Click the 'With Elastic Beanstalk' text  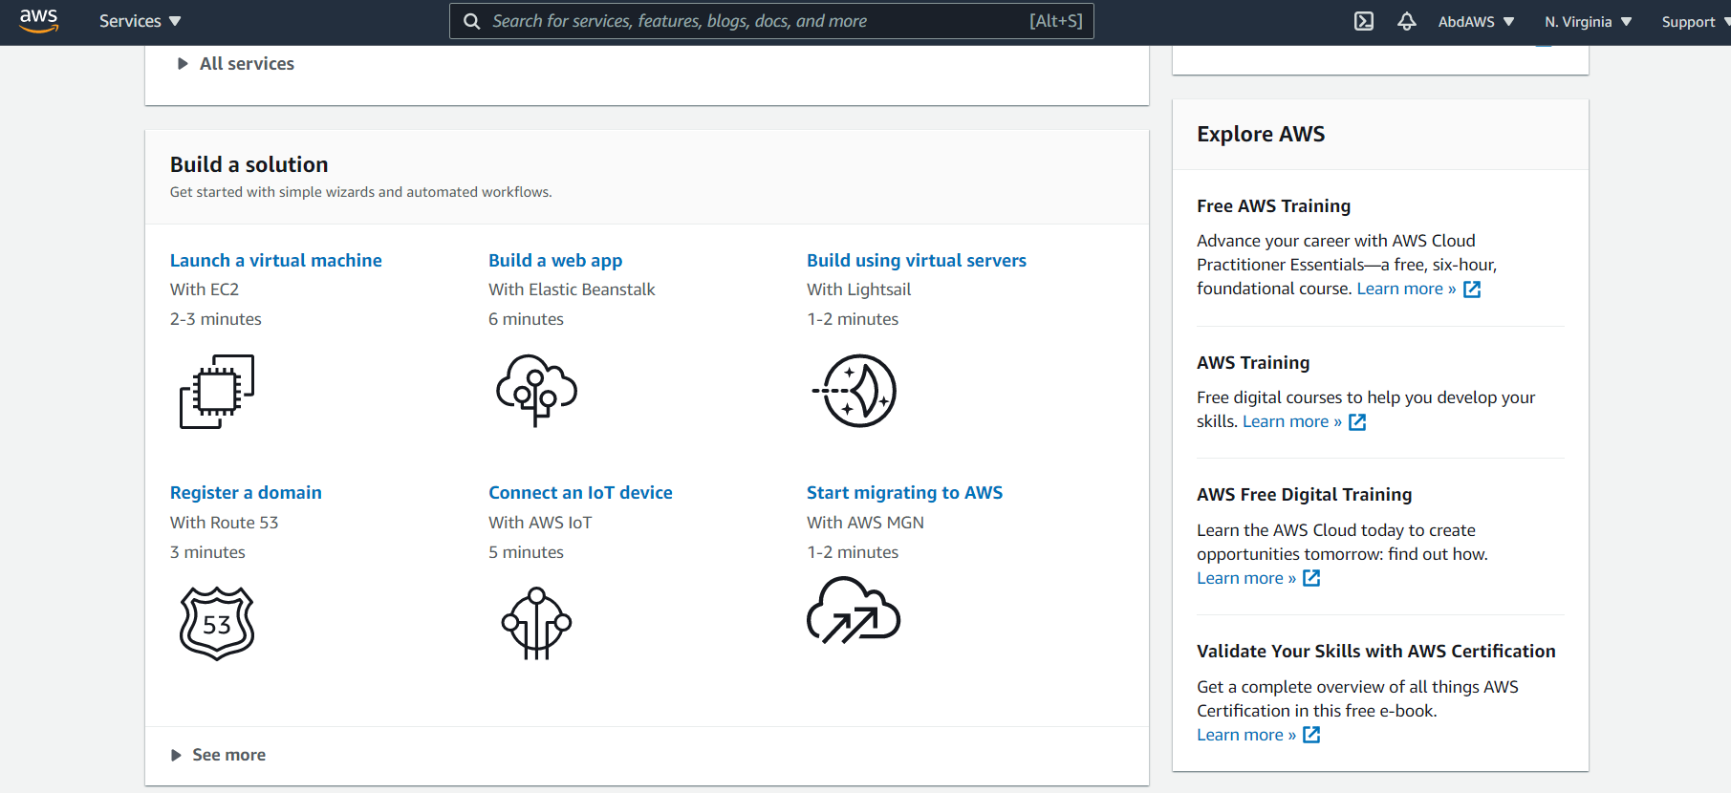coord(572,289)
